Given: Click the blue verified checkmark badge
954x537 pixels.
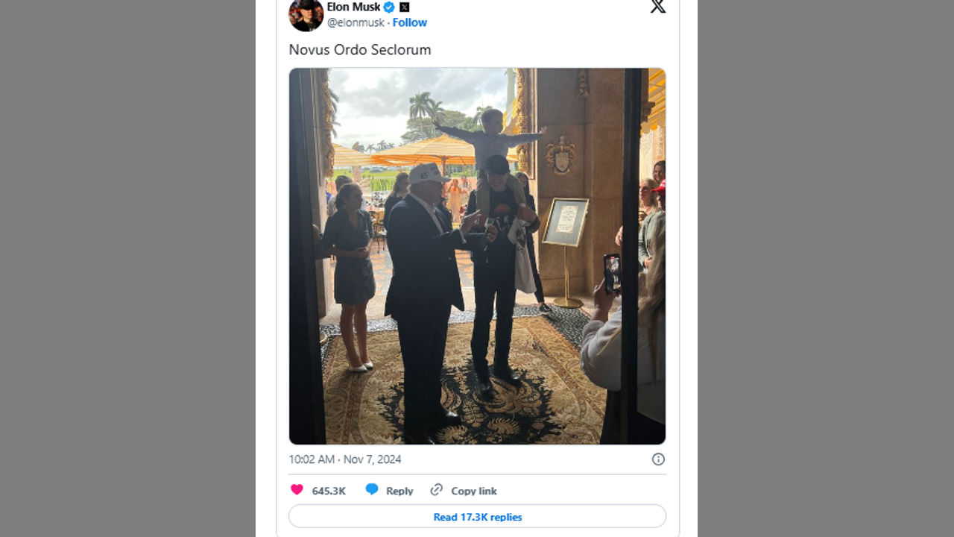Looking at the screenshot, I should click(389, 7).
